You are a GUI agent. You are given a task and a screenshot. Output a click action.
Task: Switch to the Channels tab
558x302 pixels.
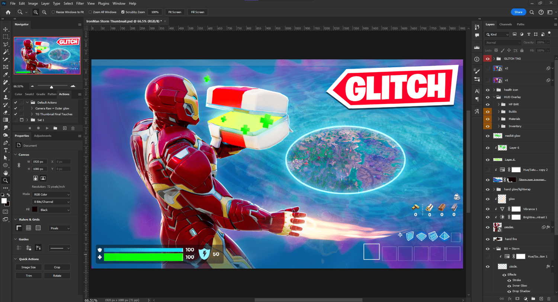tap(506, 24)
